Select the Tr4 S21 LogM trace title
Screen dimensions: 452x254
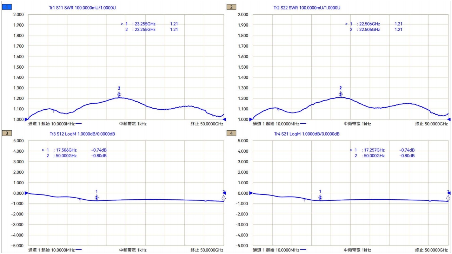pos(307,134)
